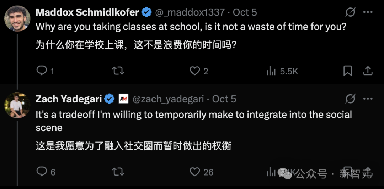The height and width of the screenshot is (189, 384).
Task: Repost Zach Yadegari's reply
Action: click(x=118, y=172)
